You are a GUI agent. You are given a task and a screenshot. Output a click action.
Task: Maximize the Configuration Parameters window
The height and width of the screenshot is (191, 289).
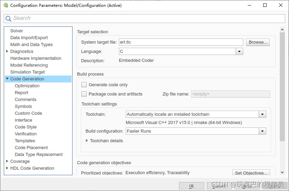[265, 5]
